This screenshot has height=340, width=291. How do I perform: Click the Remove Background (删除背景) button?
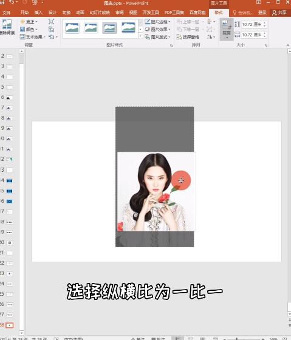(7, 27)
